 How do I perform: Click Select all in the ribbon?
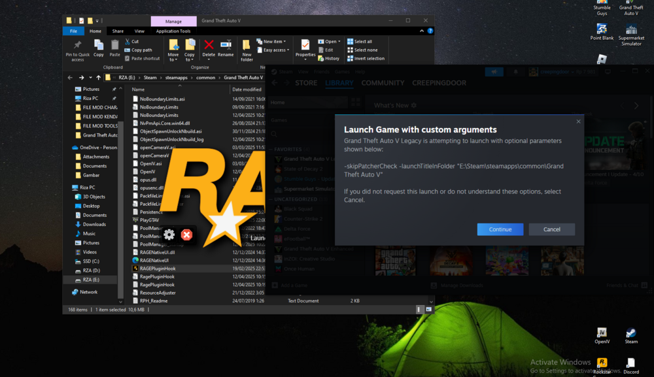365,41
